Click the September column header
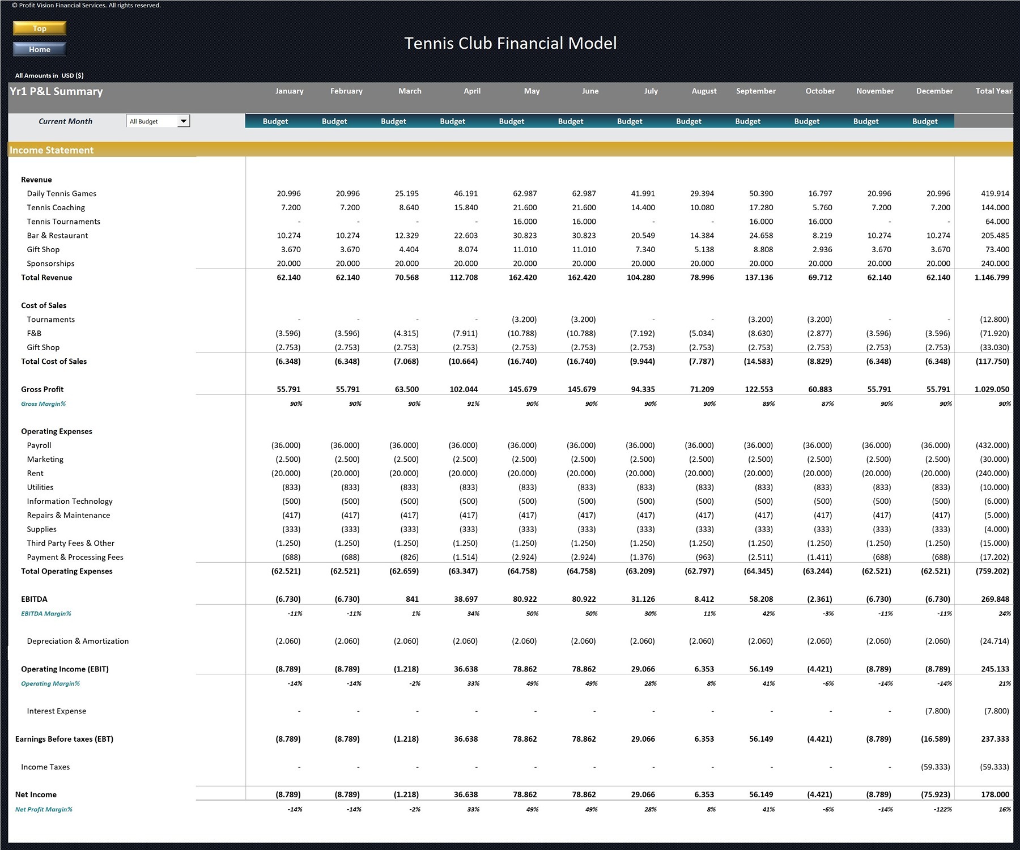This screenshot has height=850, width=1020. pyautogui.click(x=756, y=91)
